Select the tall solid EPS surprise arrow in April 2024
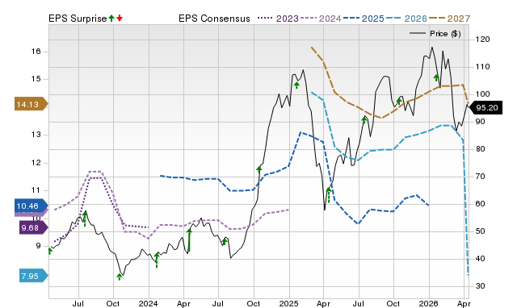This screenshot has width=517, height=308. [x=189, y=240]
